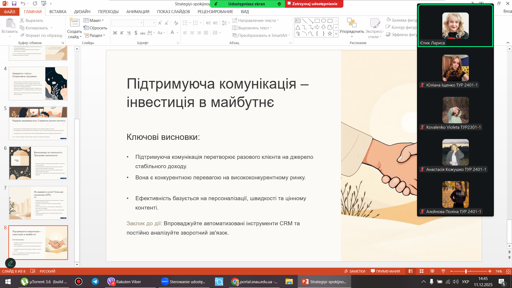512x288 pixels.
Task: Click the pen annotation circle button
Action: tap(10, 263)
